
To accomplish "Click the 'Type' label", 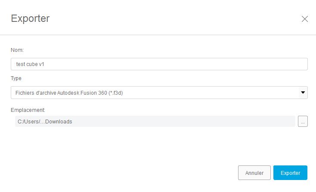I will pyautogui.click(x=16, y=78).
